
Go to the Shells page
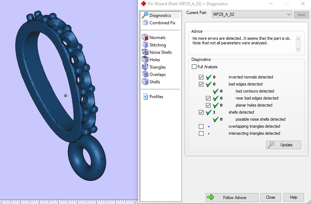(155, 82)
